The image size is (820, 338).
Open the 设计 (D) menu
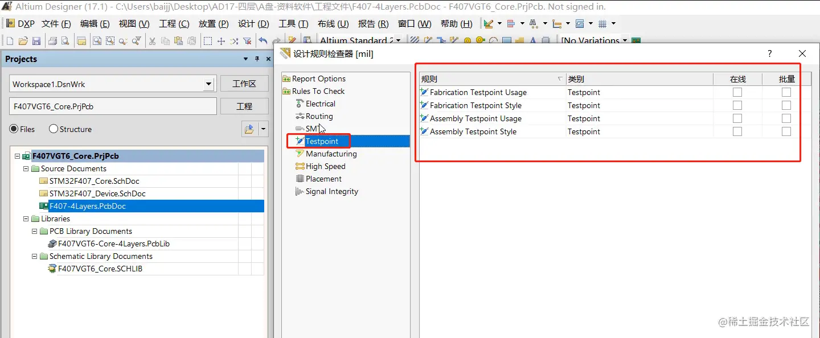click(x=253, y=24)
